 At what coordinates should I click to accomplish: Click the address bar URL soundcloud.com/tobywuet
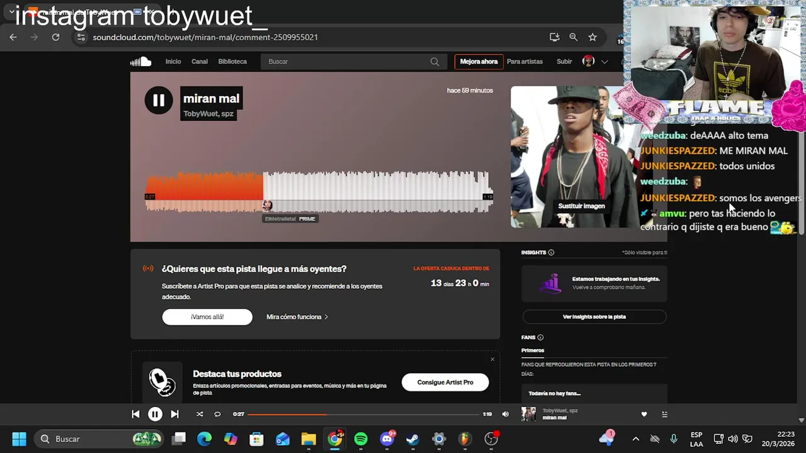click(x=205, y=37)
